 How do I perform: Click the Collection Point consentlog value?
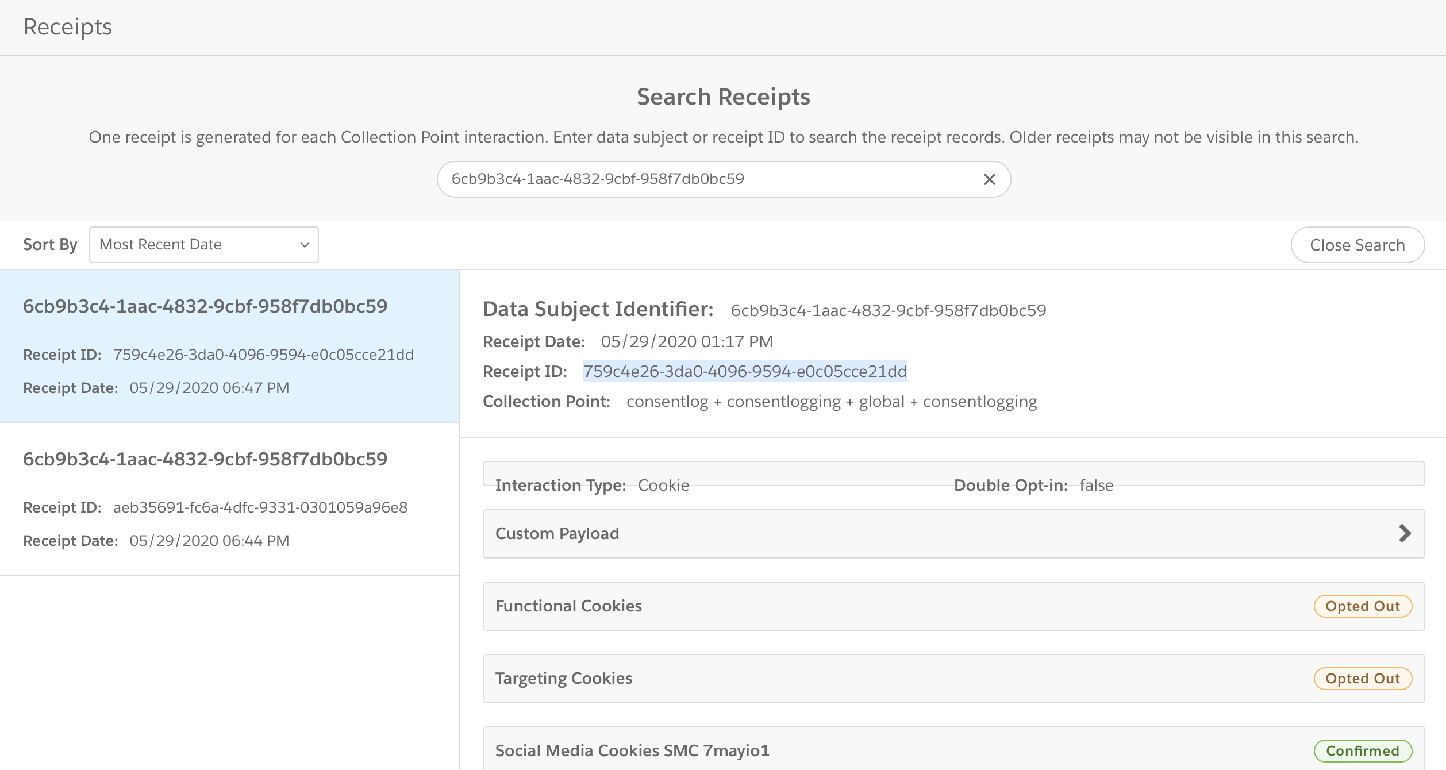click(831, 401)
